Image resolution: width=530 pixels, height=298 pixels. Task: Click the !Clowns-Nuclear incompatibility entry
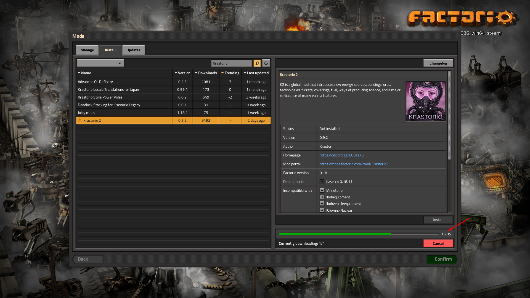click(339, 210)
